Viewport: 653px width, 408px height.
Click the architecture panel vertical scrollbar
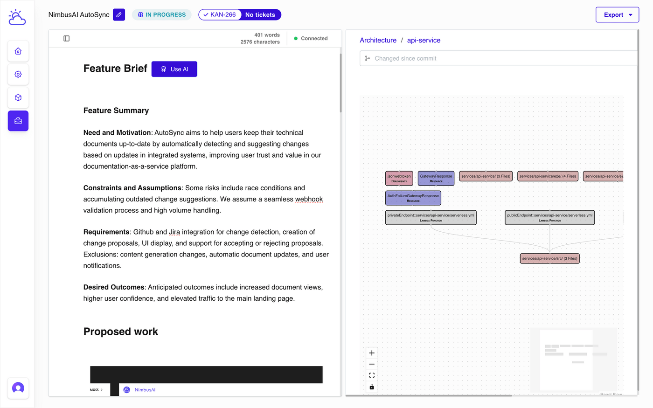(638, 210)
